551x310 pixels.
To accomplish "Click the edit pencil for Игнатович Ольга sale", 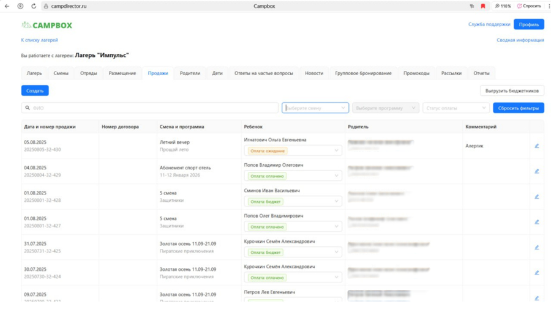I will pyautogui.click(x=536, y=146).
